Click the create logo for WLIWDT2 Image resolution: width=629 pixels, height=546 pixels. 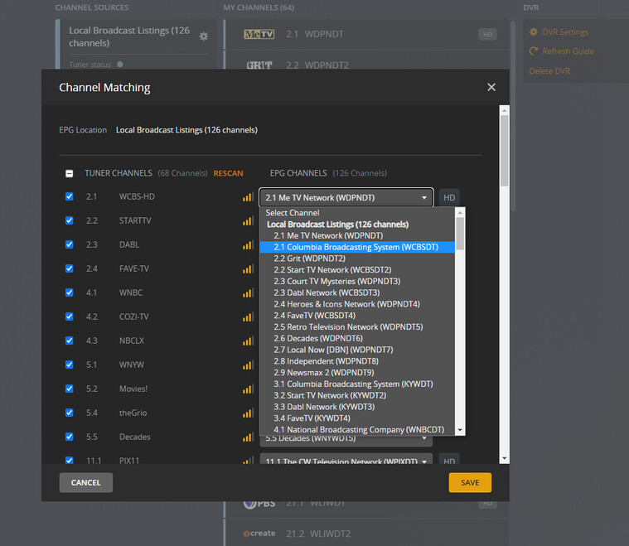(259, 534)
